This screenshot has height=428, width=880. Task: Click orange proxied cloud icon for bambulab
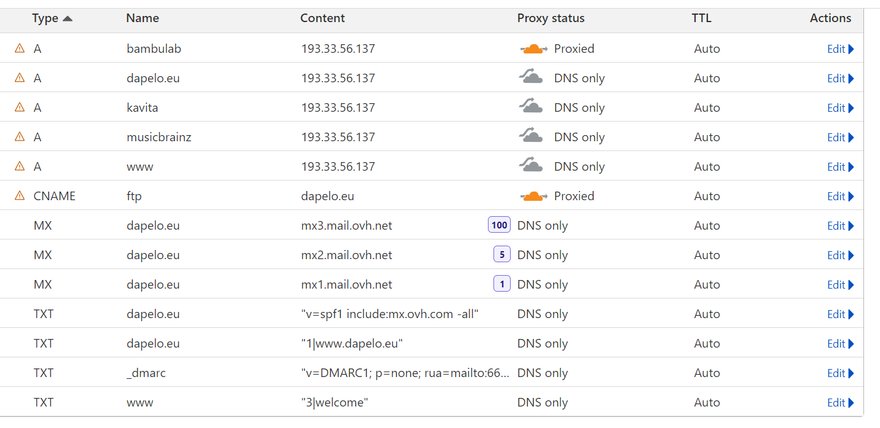533,49
